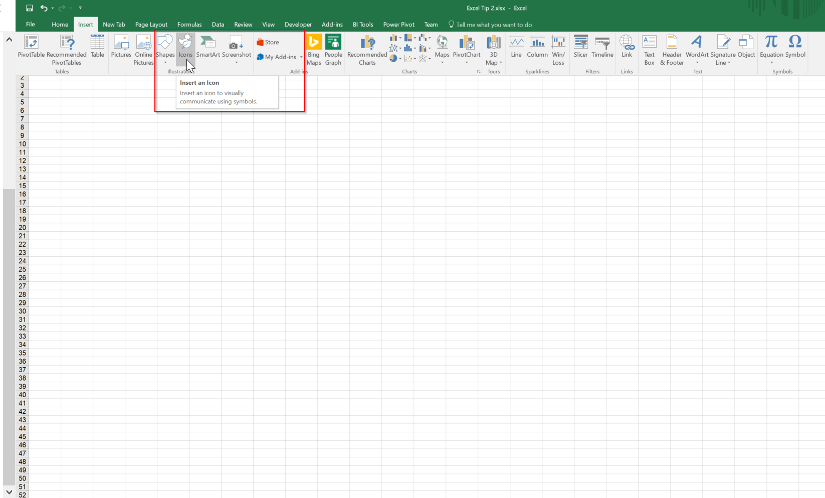Click the Undo arrow
The height and width of the screenshot is (498, 825).
(x=44, y=8)
